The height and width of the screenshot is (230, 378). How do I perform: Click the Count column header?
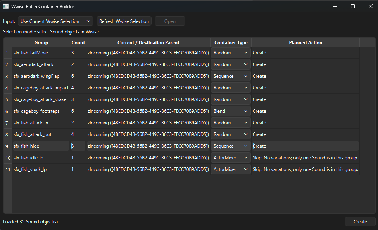click(x=78, y=42)
